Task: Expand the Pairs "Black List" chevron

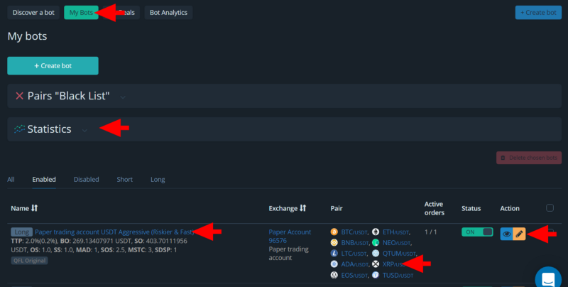Action: pos(123,97)
